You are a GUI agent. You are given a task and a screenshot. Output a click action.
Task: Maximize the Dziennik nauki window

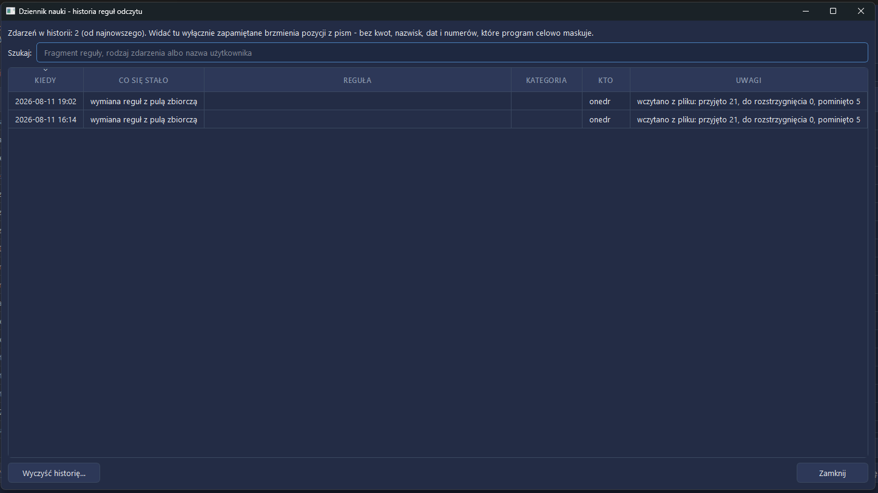(833, 11)
